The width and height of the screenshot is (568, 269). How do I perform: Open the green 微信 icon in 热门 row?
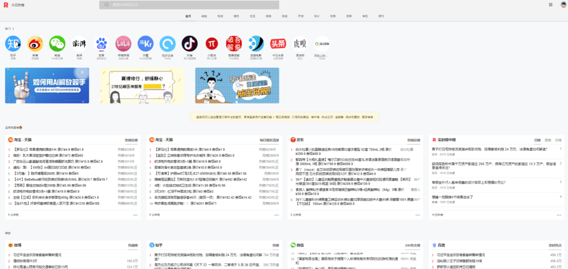pos(57,44)
